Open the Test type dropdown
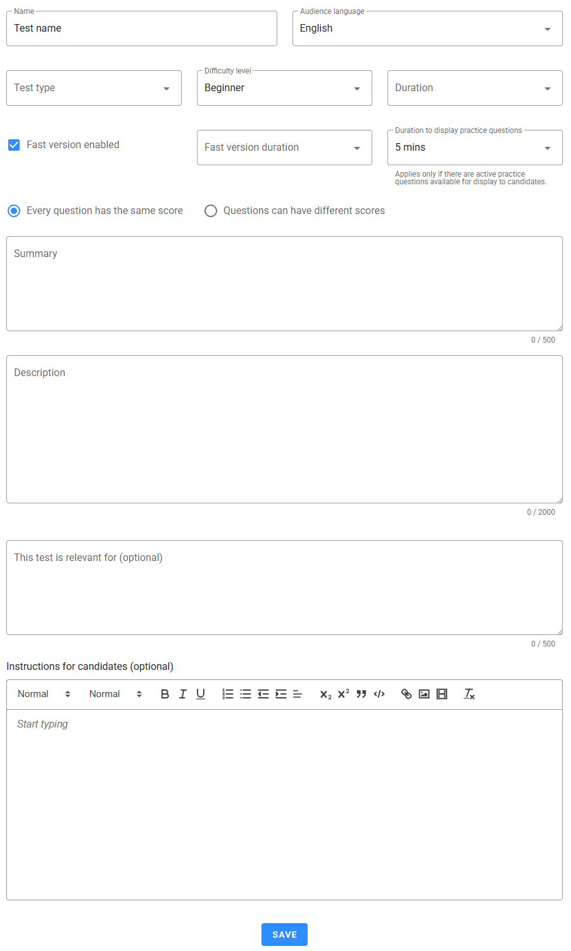This screenshot has height=951, width=571. [94, 88]
